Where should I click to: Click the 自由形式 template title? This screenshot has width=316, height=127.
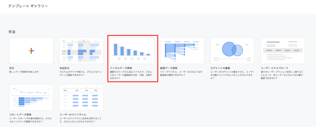64,68
